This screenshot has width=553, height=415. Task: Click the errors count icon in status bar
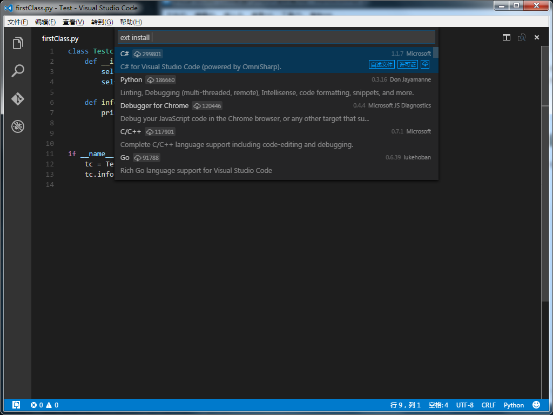[x=33, y=405]
